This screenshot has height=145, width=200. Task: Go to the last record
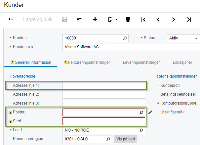coord(189,19)
